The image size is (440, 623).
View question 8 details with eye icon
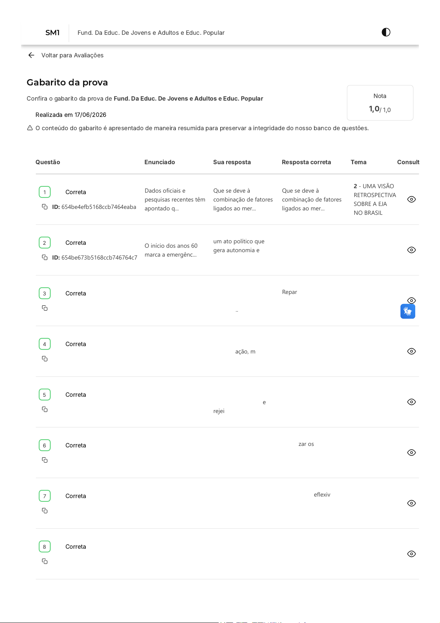tap(412, 554)
